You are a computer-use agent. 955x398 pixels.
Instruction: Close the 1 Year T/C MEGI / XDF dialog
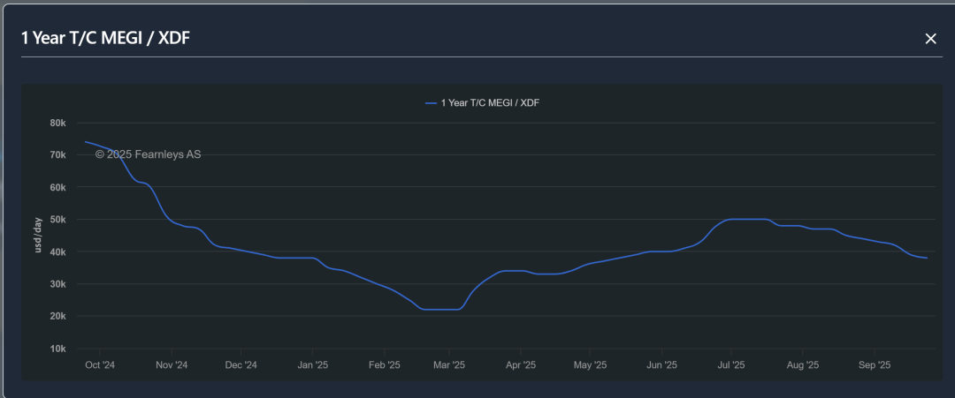pyautogui.click(x=930, y=39)
